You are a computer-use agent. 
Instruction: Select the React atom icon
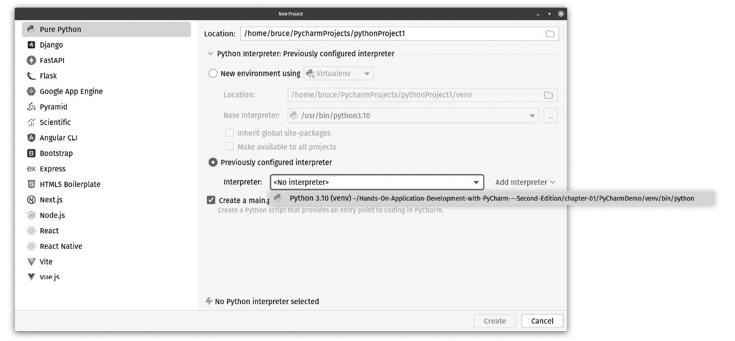point(31,230)
